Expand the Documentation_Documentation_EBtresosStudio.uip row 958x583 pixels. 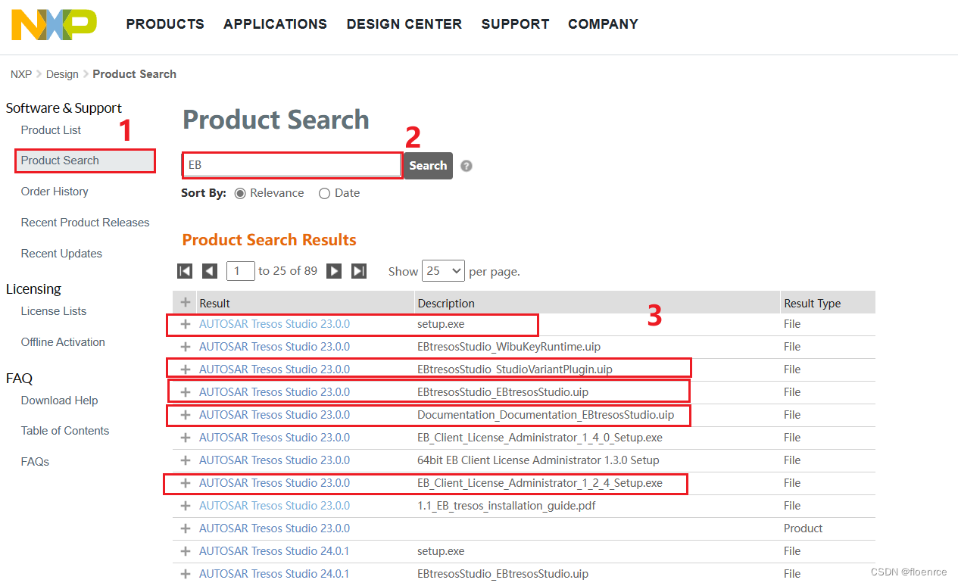pos(185,415)
